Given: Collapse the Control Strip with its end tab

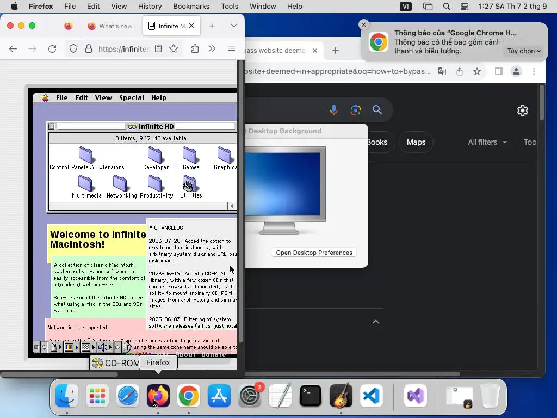Looking at the screenshot, I should (x=127, y=347).
